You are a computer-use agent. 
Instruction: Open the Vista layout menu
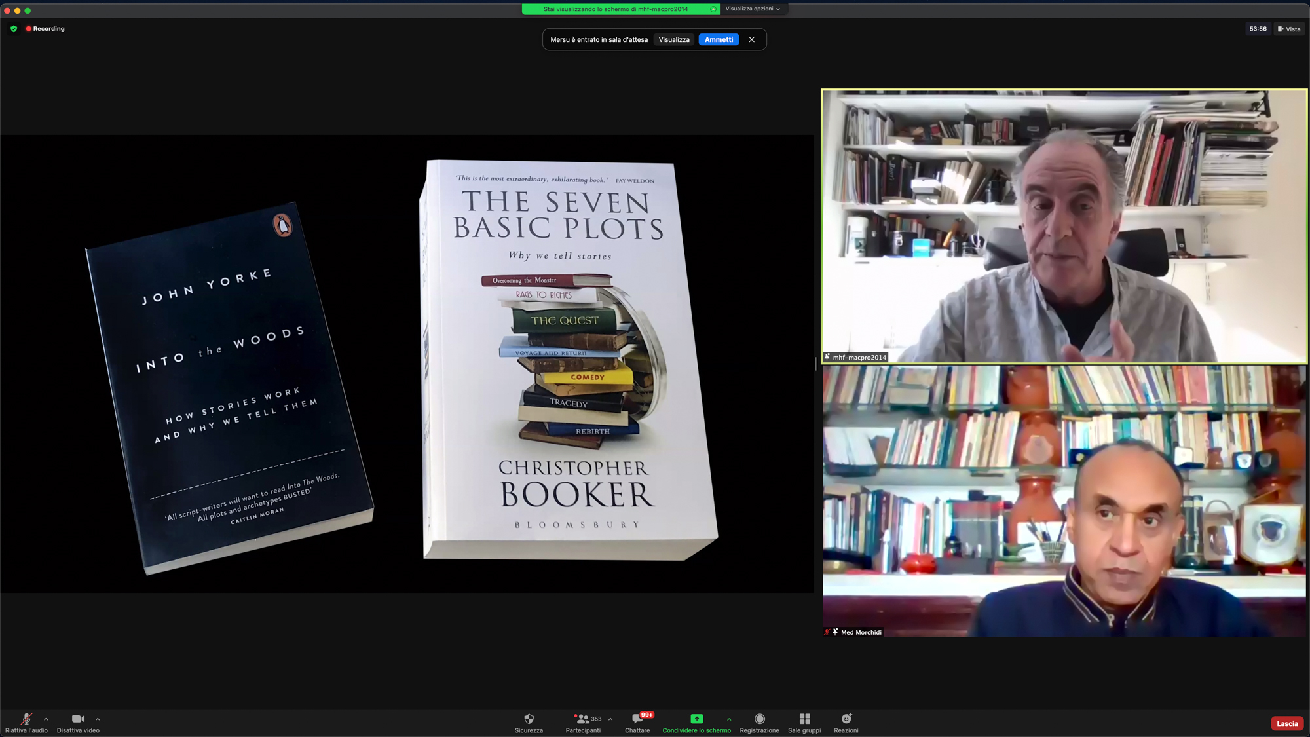click(1289, 29)
